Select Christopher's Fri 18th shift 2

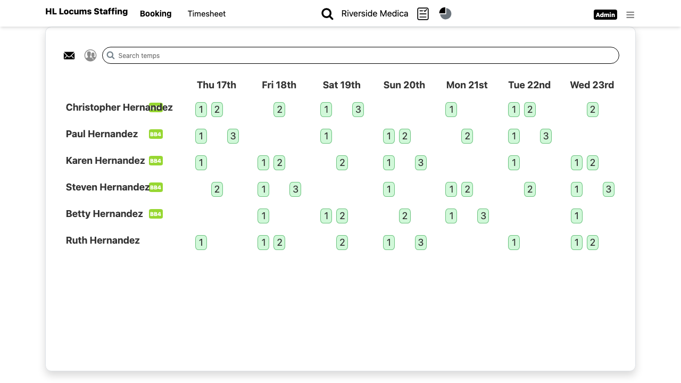click(x=279, y=110)
